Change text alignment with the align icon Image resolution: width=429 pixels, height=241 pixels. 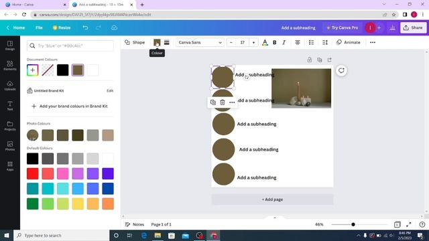pyautogui.click(x=298, y=42)
